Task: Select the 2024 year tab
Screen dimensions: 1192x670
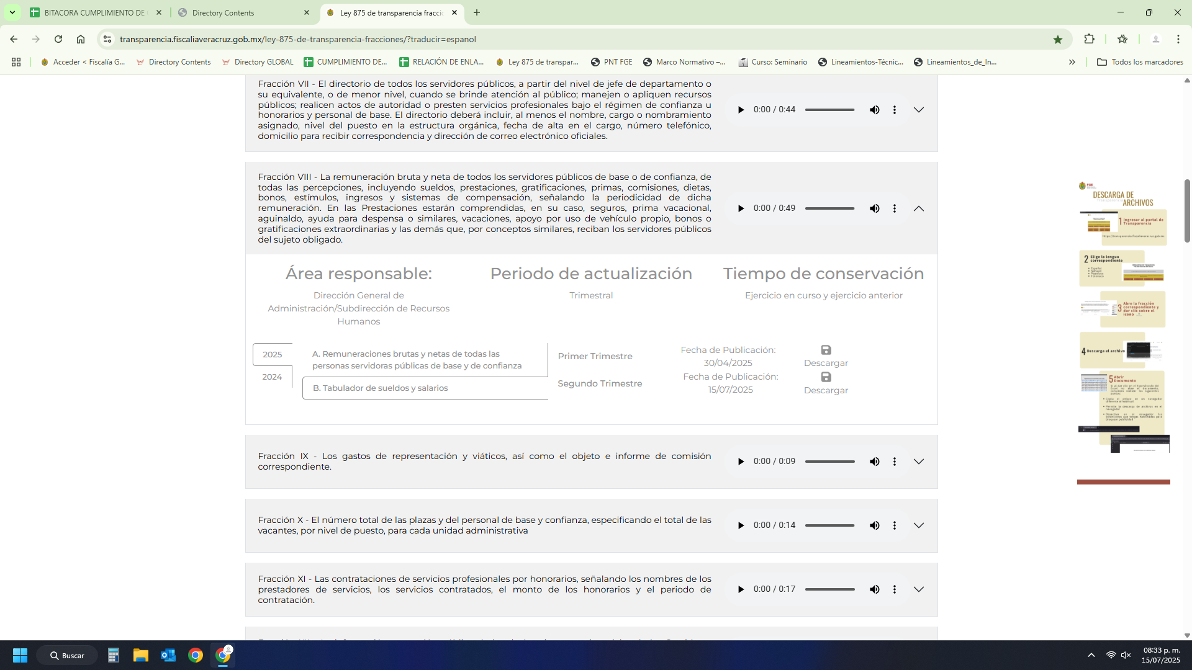Action: 272,377
